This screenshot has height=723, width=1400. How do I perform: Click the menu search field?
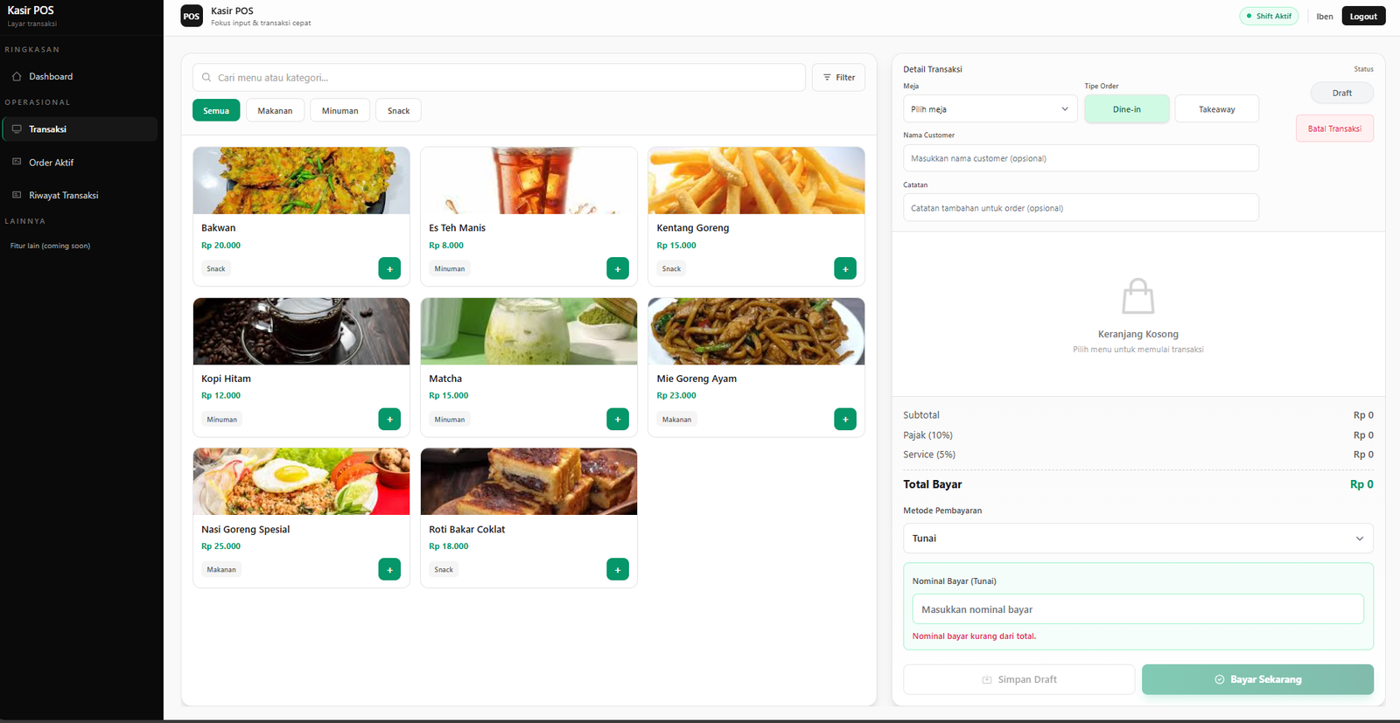pos(499,77)
